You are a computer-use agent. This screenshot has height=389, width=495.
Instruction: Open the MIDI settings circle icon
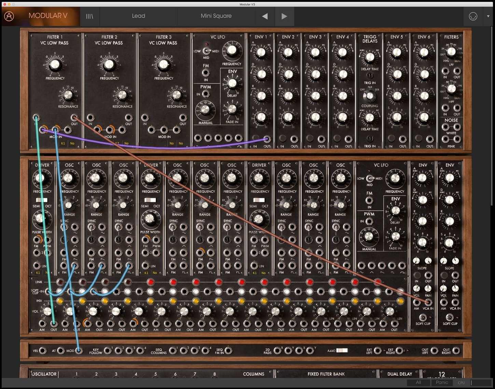pos(473,16)
